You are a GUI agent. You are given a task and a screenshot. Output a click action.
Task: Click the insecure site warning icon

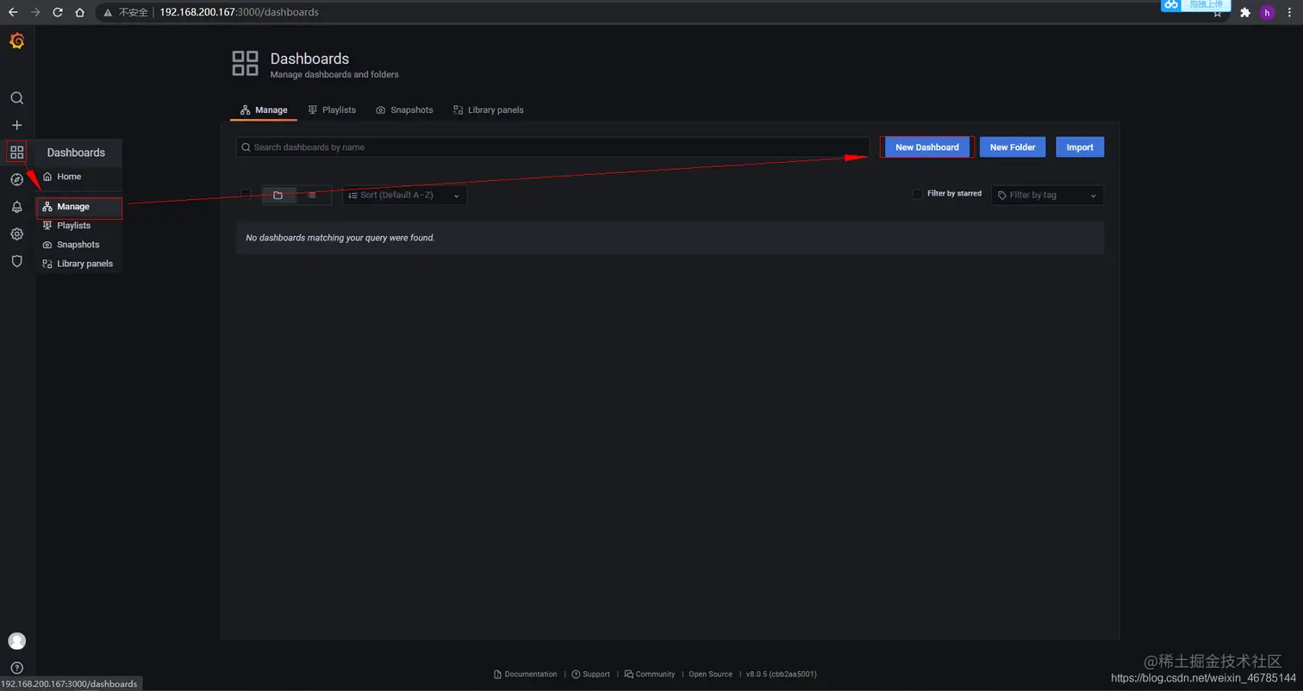click(108, 12)
